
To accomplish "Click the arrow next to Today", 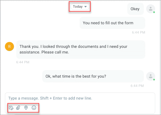I will pyautogui.click(x=85, y=7).
